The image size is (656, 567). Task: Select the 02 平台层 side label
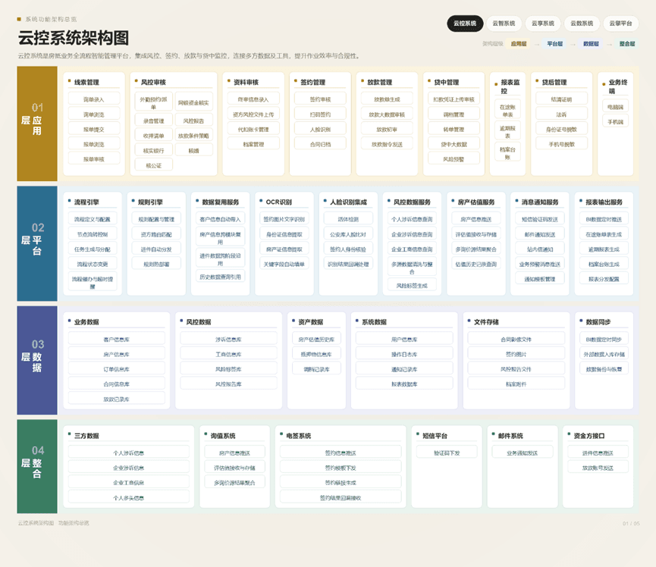[37, 244]
